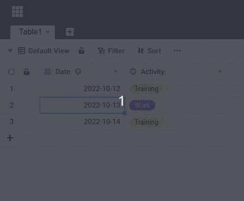Click the Sort arrows icon
The image size is (244, 201).
point(140,51)
